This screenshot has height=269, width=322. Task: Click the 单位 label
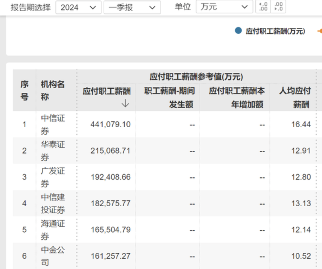pyautogui.click(x=182, y=7)
